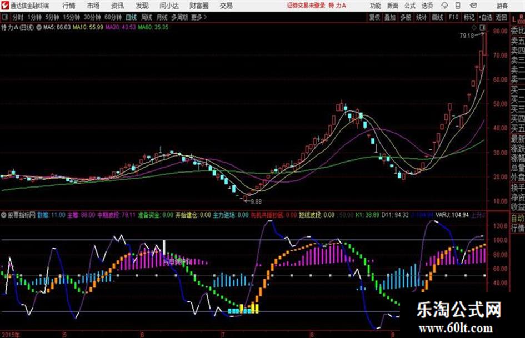The height and width of the screenshot is (338, 525).
Task: Expand dropdown beside 股票指标网 sub-indicator
Action: [x=4, y=215]
